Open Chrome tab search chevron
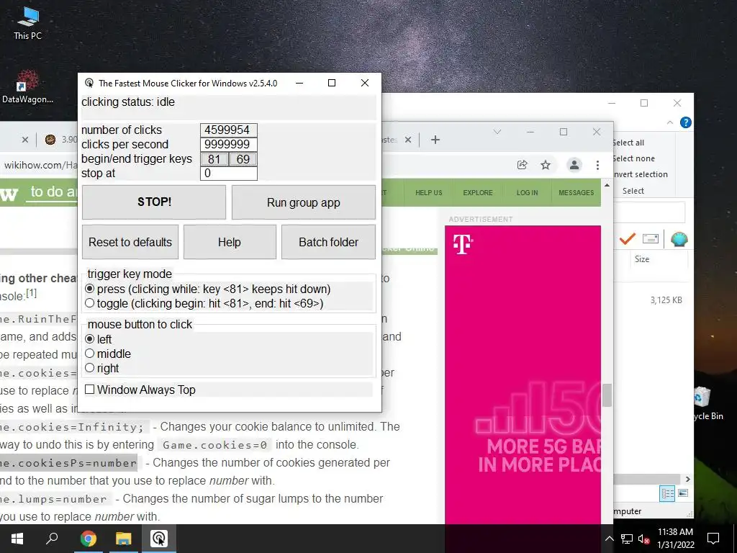737x553 pixels. coord(497,132)
